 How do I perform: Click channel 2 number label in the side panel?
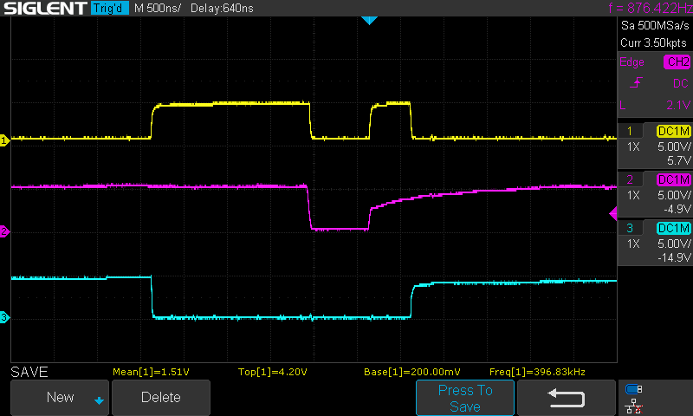[630, 180]
